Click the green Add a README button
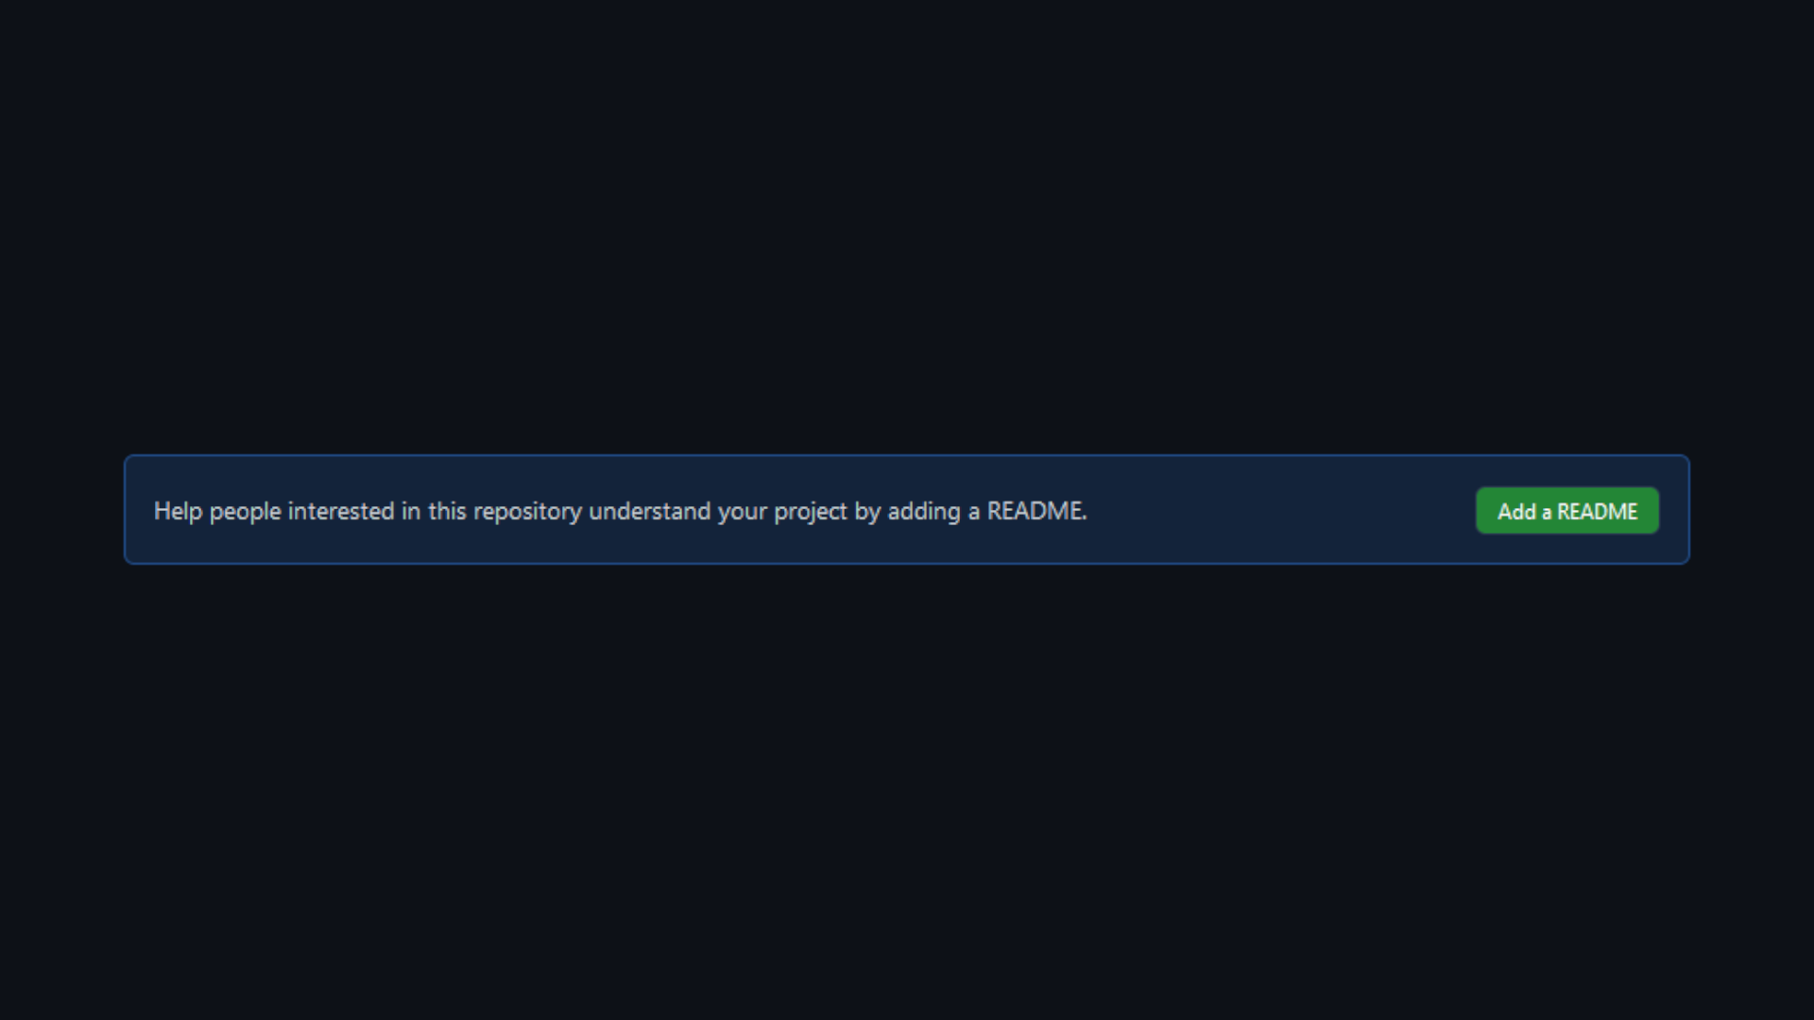Image resolution: width=1814 pixels, height=1020 pixels. pyautogui.click(x=1566, y=511)
